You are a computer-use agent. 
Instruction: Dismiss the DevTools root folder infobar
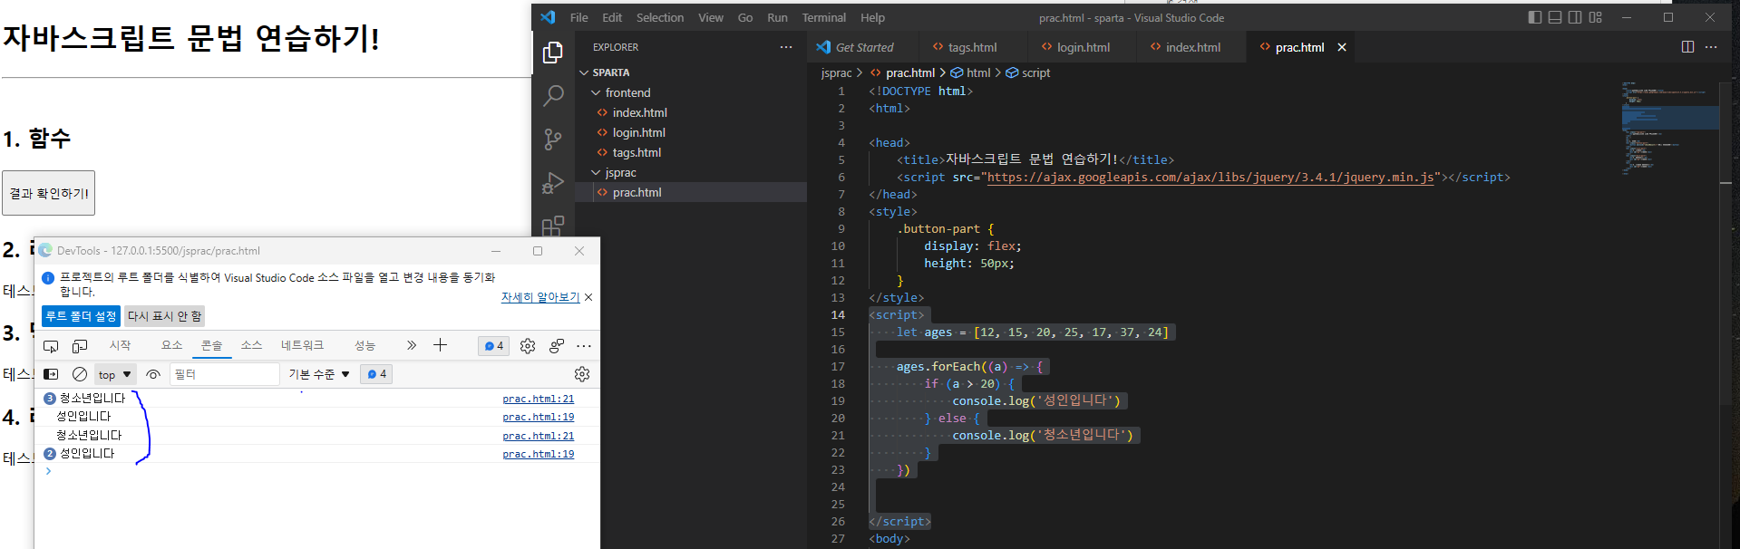[x=588, y=297]
